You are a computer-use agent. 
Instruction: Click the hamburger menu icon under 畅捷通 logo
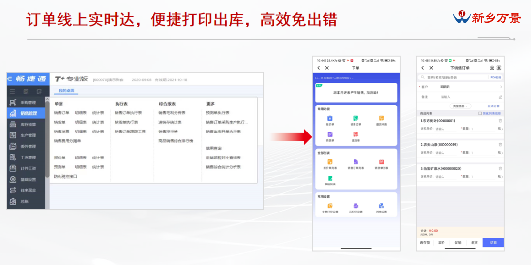12,91
